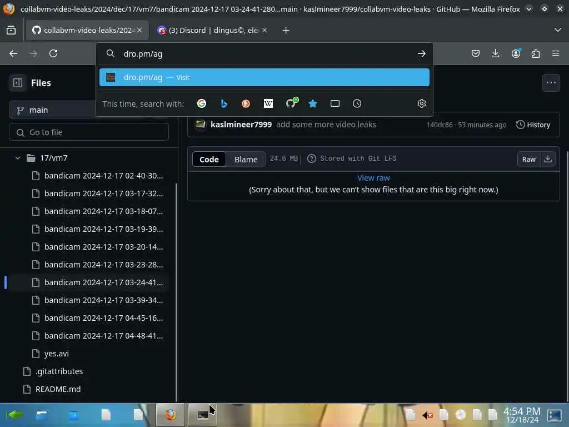Reload the current page
The image size is (569, 427).
pos(53,54)
